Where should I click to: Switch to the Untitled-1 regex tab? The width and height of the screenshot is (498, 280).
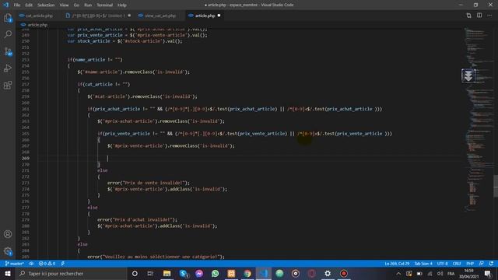pyautogui.click(x=99, y=16)
